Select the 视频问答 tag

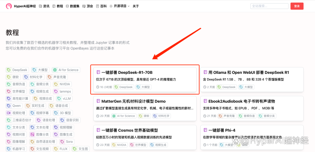tap(16, 134)
